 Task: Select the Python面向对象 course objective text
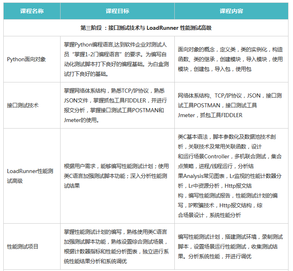coord(117,59)
